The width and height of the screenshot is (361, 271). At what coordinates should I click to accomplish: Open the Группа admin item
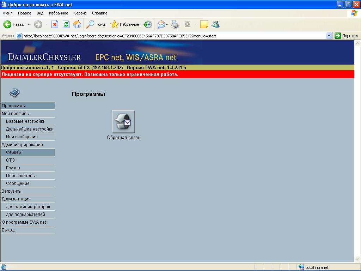click(x=27, y=168)
